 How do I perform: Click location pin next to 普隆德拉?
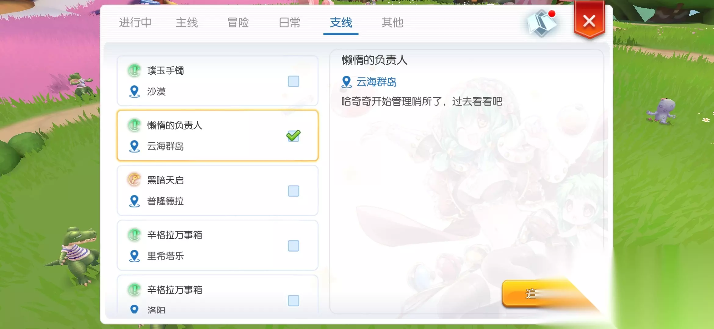click(134, 201)
